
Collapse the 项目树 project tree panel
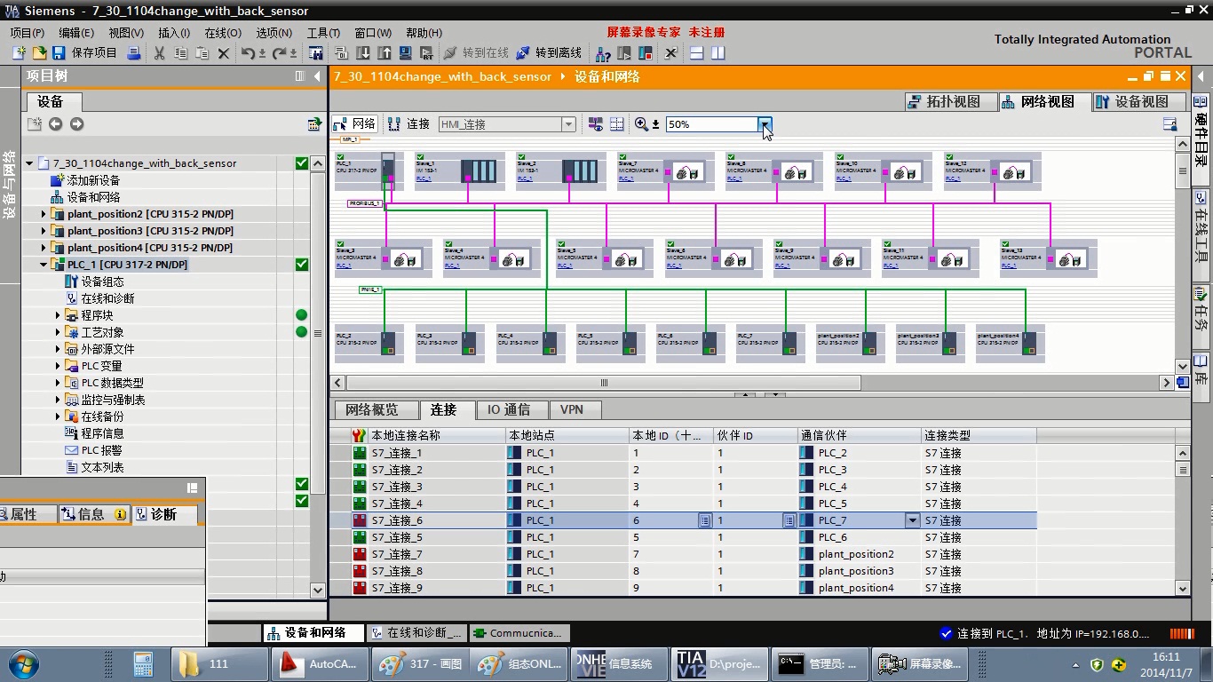click(317, 76)
